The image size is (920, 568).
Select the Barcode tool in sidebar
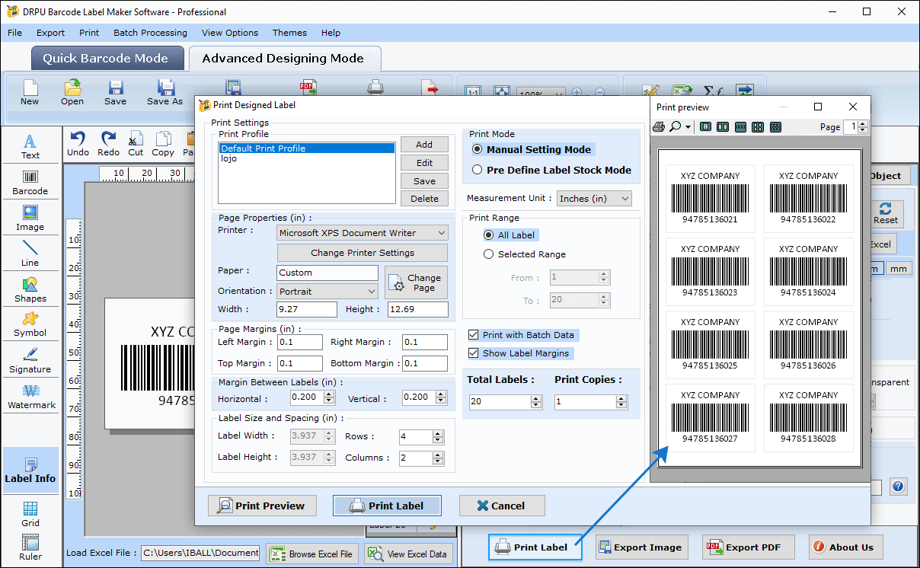tap(30, 183)
